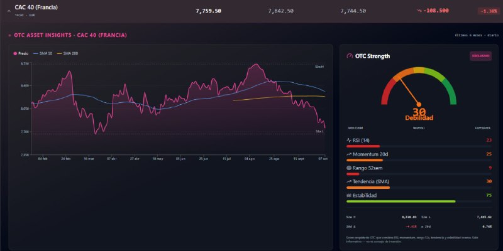Click the Rango 52sem value 9
This screenshot has height=251, width=503.
[x=490, y=168]
